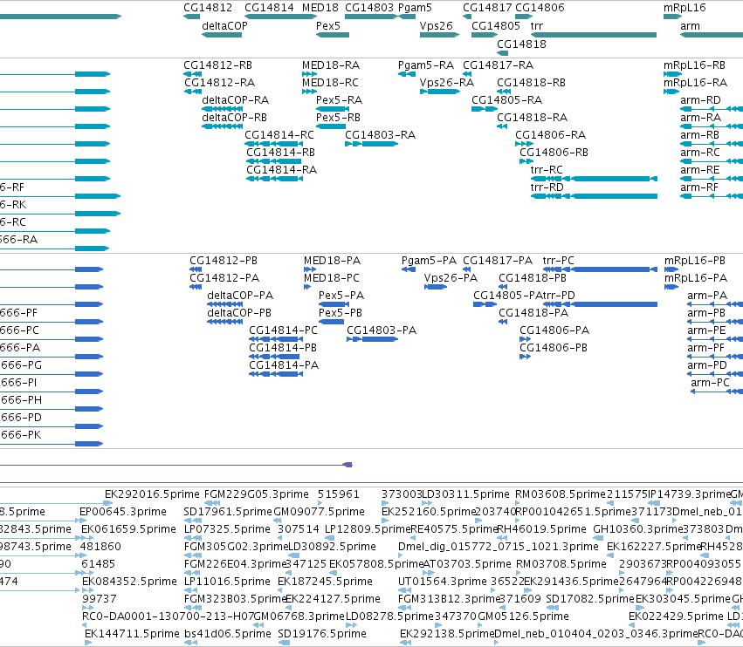The image size is (743, 647).
Task: Select the CG14814-RC transcript
Action: (x=273, y=143)
